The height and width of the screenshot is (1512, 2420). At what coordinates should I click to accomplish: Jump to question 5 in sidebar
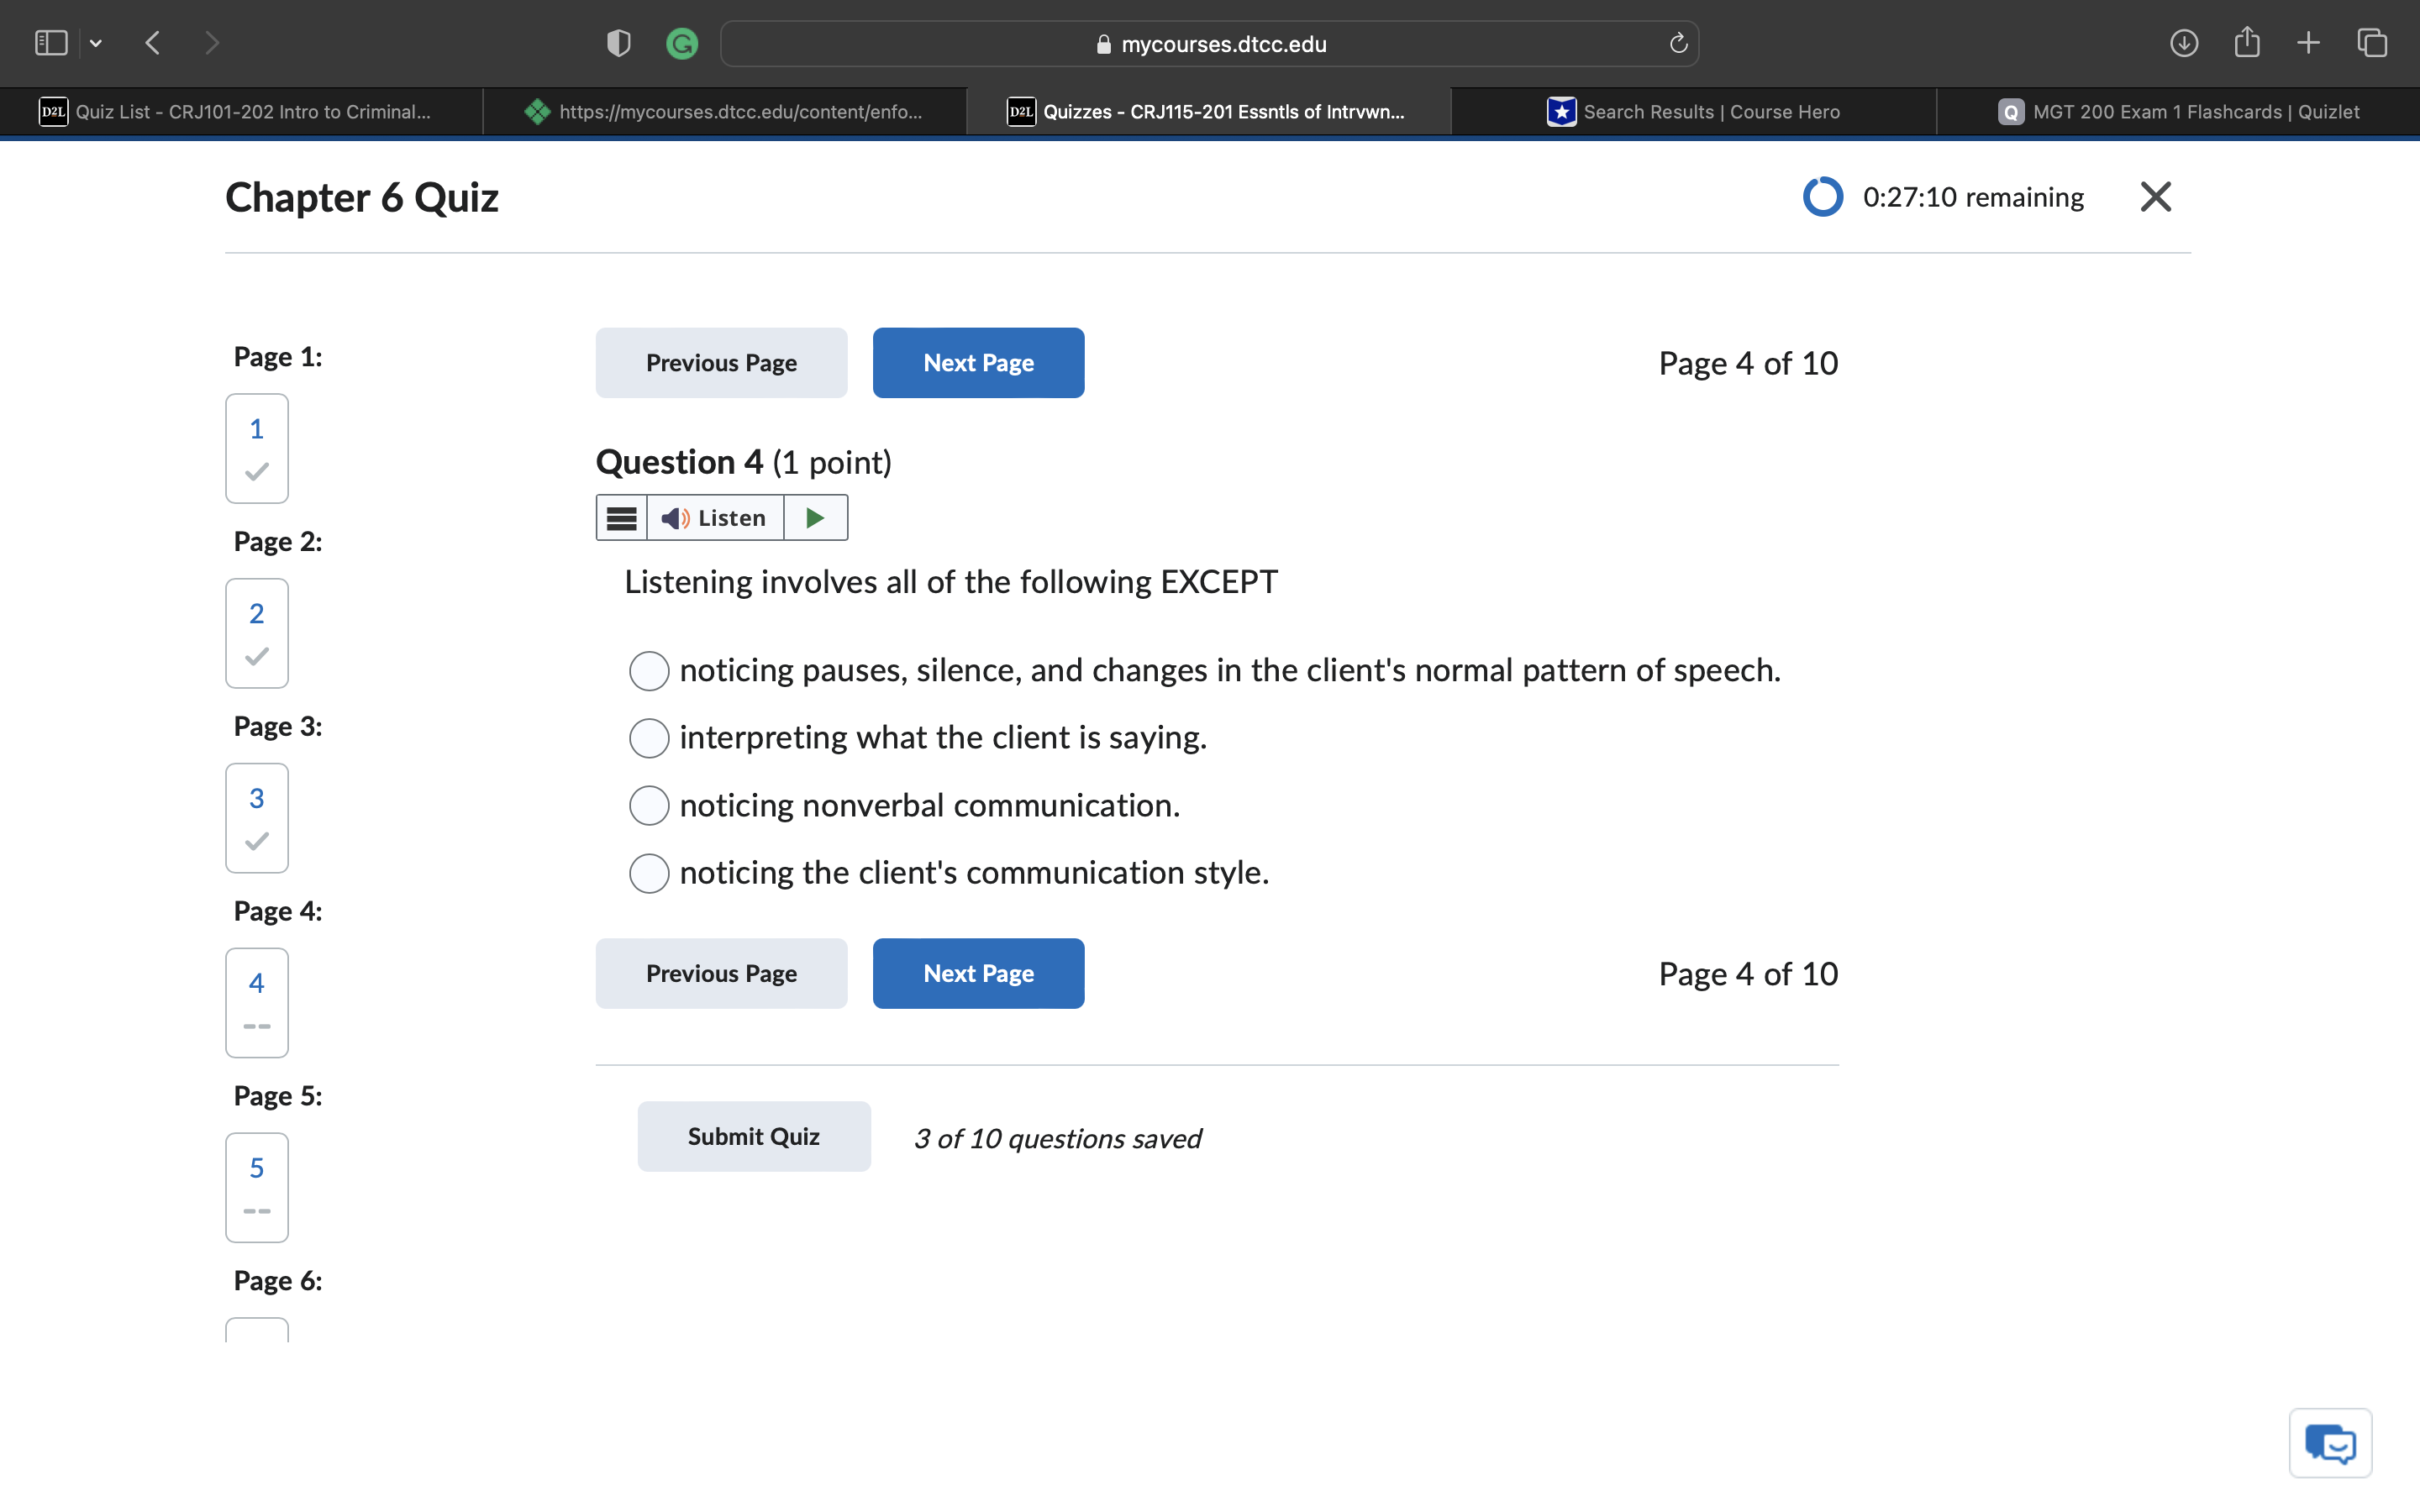[x=257, y=1187]
